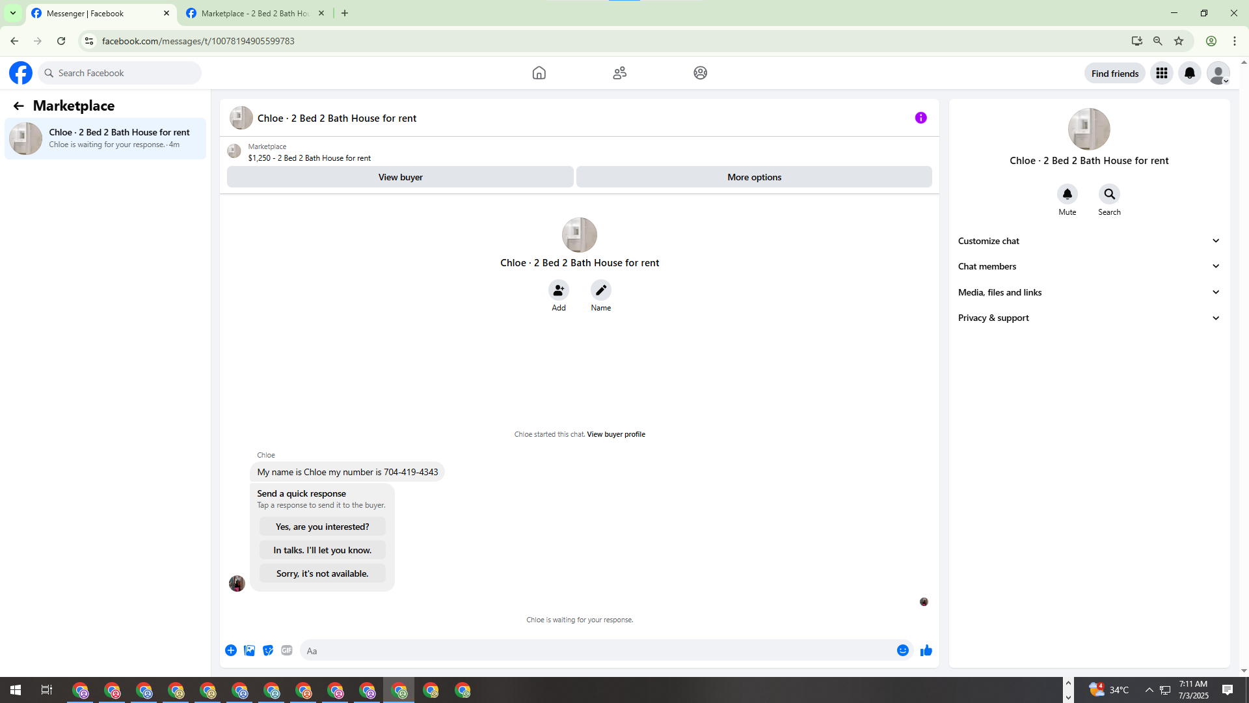
Task: Mute the conversation with the bell
Action: [x=1067, y=194]
